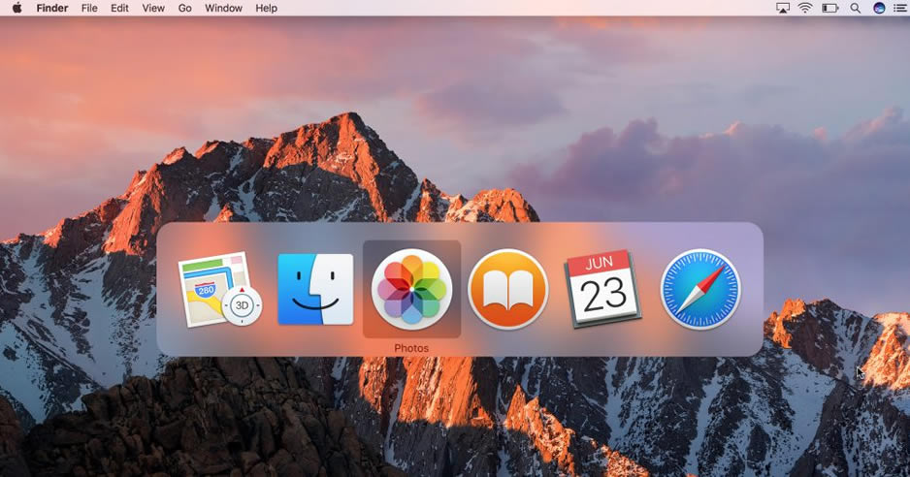Switch to the iBooks app icon
910x477 pixels.
pyautogui.click(x=507, y=289)
